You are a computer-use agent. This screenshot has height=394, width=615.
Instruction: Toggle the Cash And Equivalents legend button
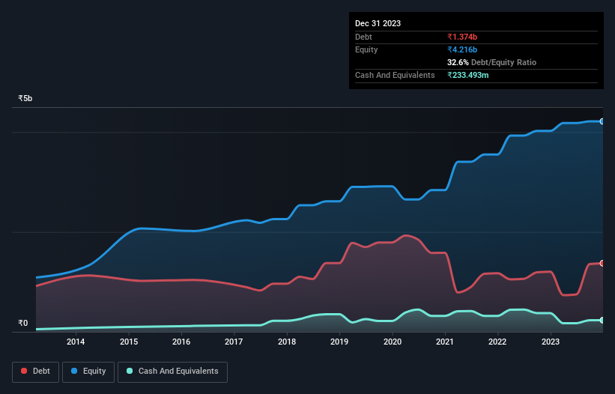point(172,372)
